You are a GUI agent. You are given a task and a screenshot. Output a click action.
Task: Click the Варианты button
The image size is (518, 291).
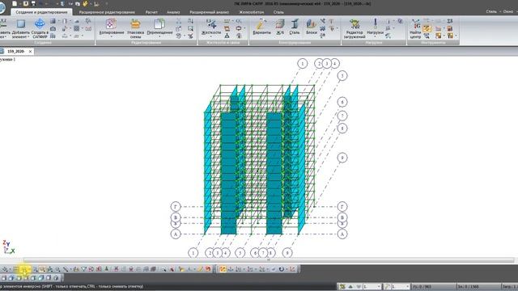tap(261, 27)
